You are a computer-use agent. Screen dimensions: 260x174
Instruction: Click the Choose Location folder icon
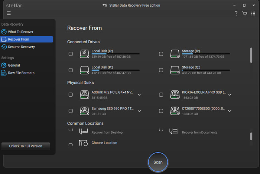coord(83,143)
